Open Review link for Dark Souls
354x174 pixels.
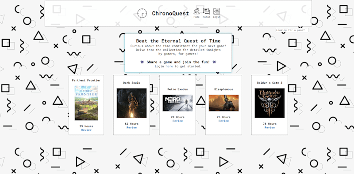(x=131, y=127)
